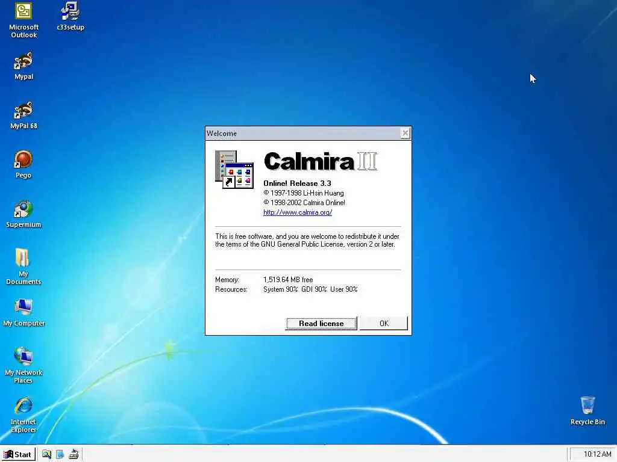Viewport: 617px width, 462px height.
Task: Open the Start menu button
Action: click(18, 455)
